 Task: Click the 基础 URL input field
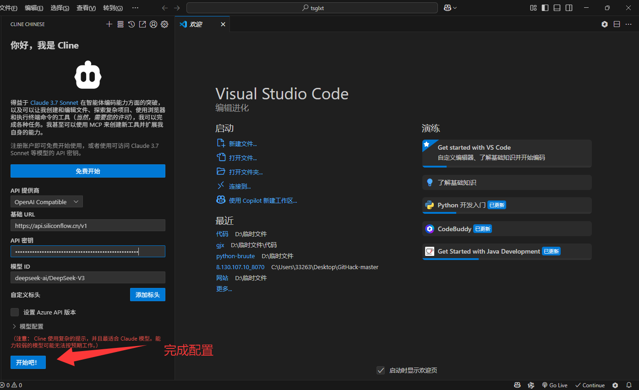click(x=88, y=225)
